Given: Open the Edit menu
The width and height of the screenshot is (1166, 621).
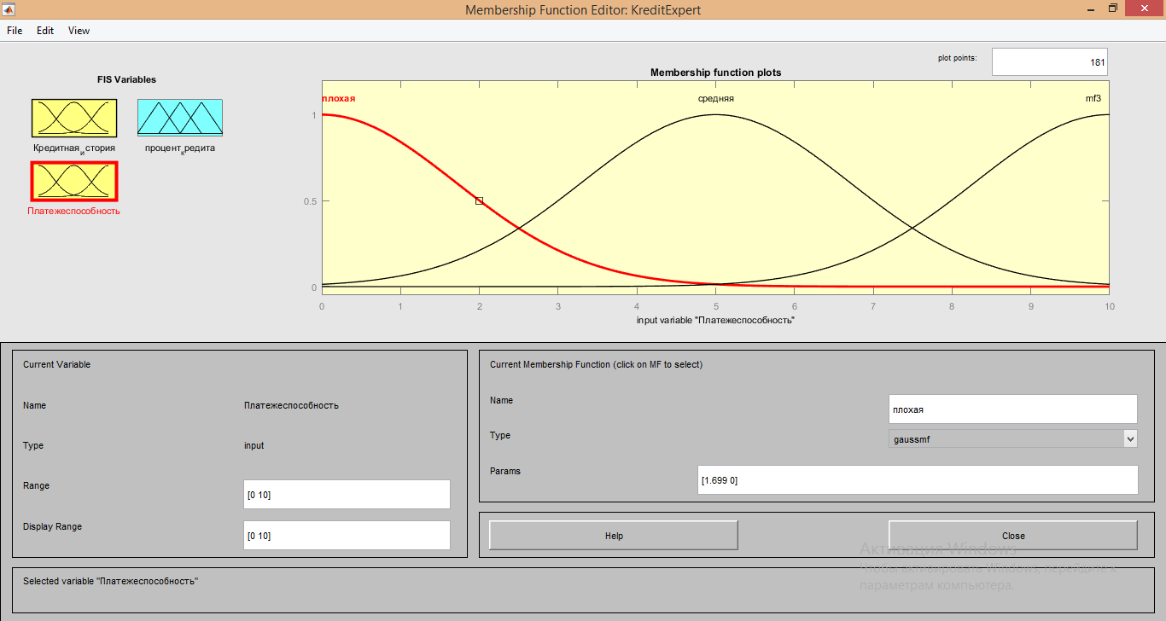Looking at the screenshot, I should pyautogui.click(x=45, y=31).
